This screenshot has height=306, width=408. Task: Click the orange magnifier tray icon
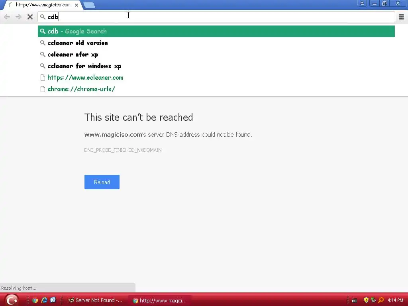[x=381, y=300]
